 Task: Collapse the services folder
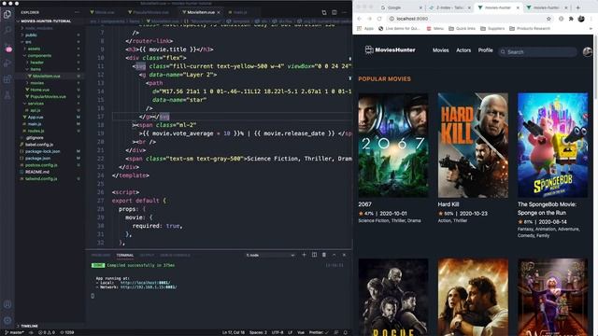point(36,104)
